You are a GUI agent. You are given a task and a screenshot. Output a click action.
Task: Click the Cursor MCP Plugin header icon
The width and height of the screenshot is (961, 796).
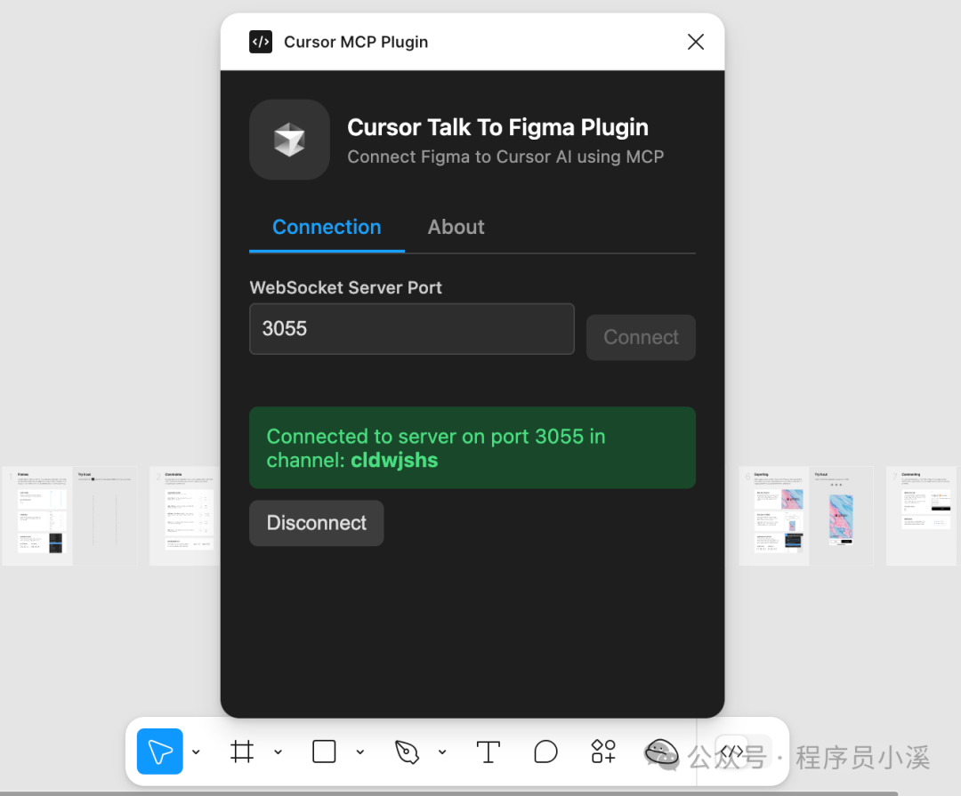click(x=260, y=42)
